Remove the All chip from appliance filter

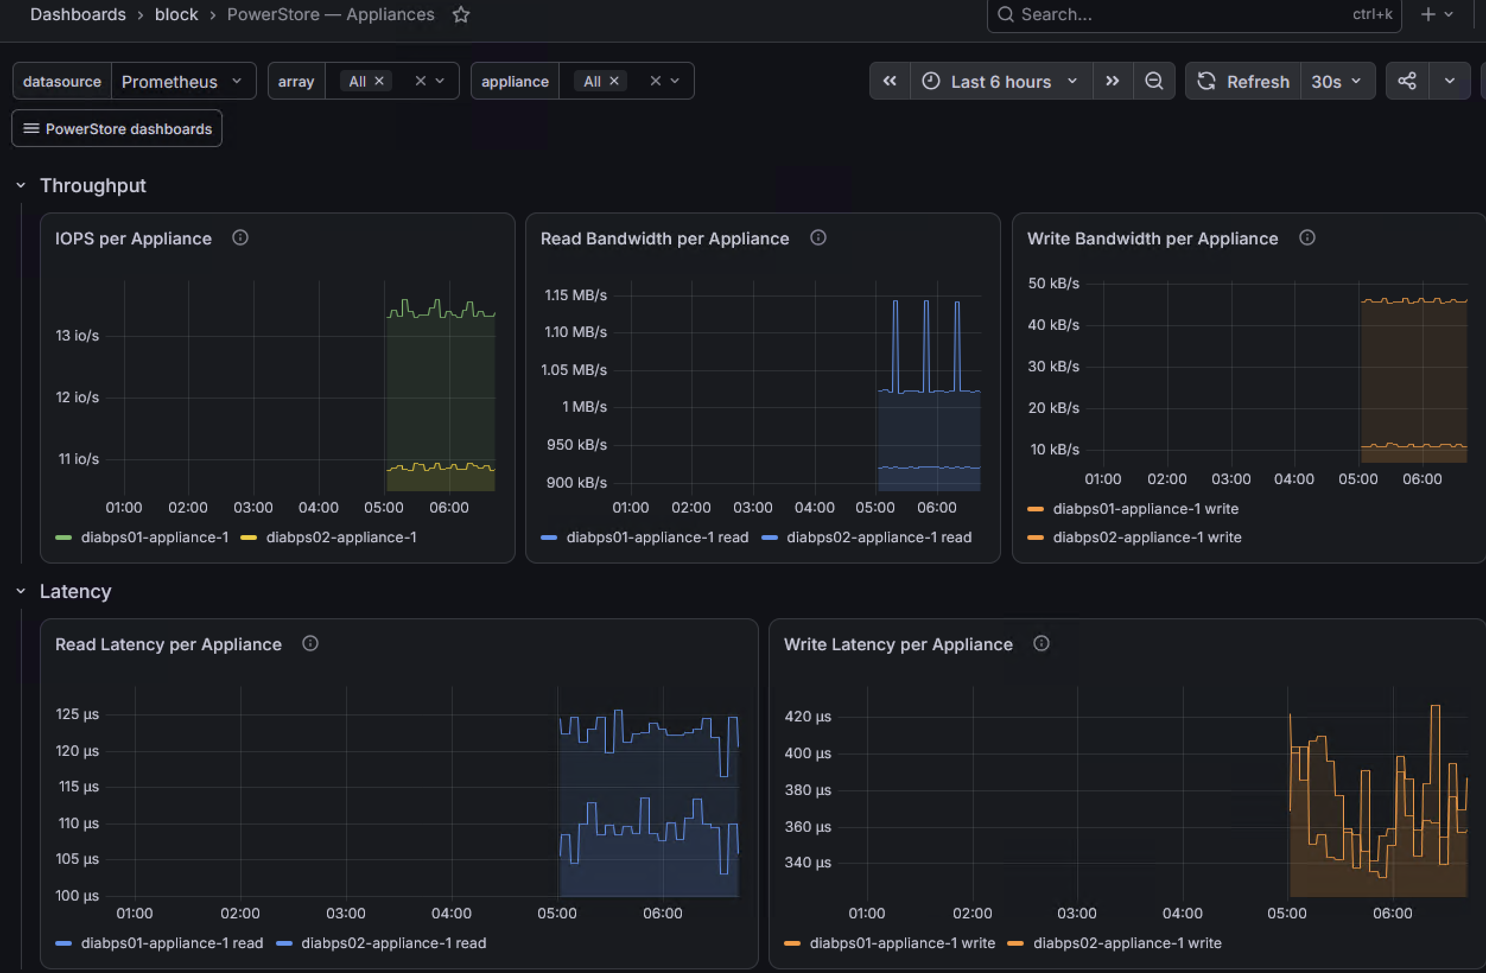coord(614,81)
